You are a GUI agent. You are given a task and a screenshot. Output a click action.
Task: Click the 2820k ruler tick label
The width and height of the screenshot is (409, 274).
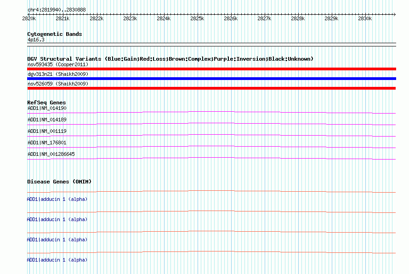[x=29, y=18]
